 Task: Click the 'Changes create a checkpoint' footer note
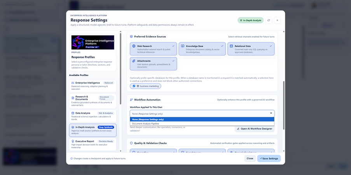[x=100, y=158]
